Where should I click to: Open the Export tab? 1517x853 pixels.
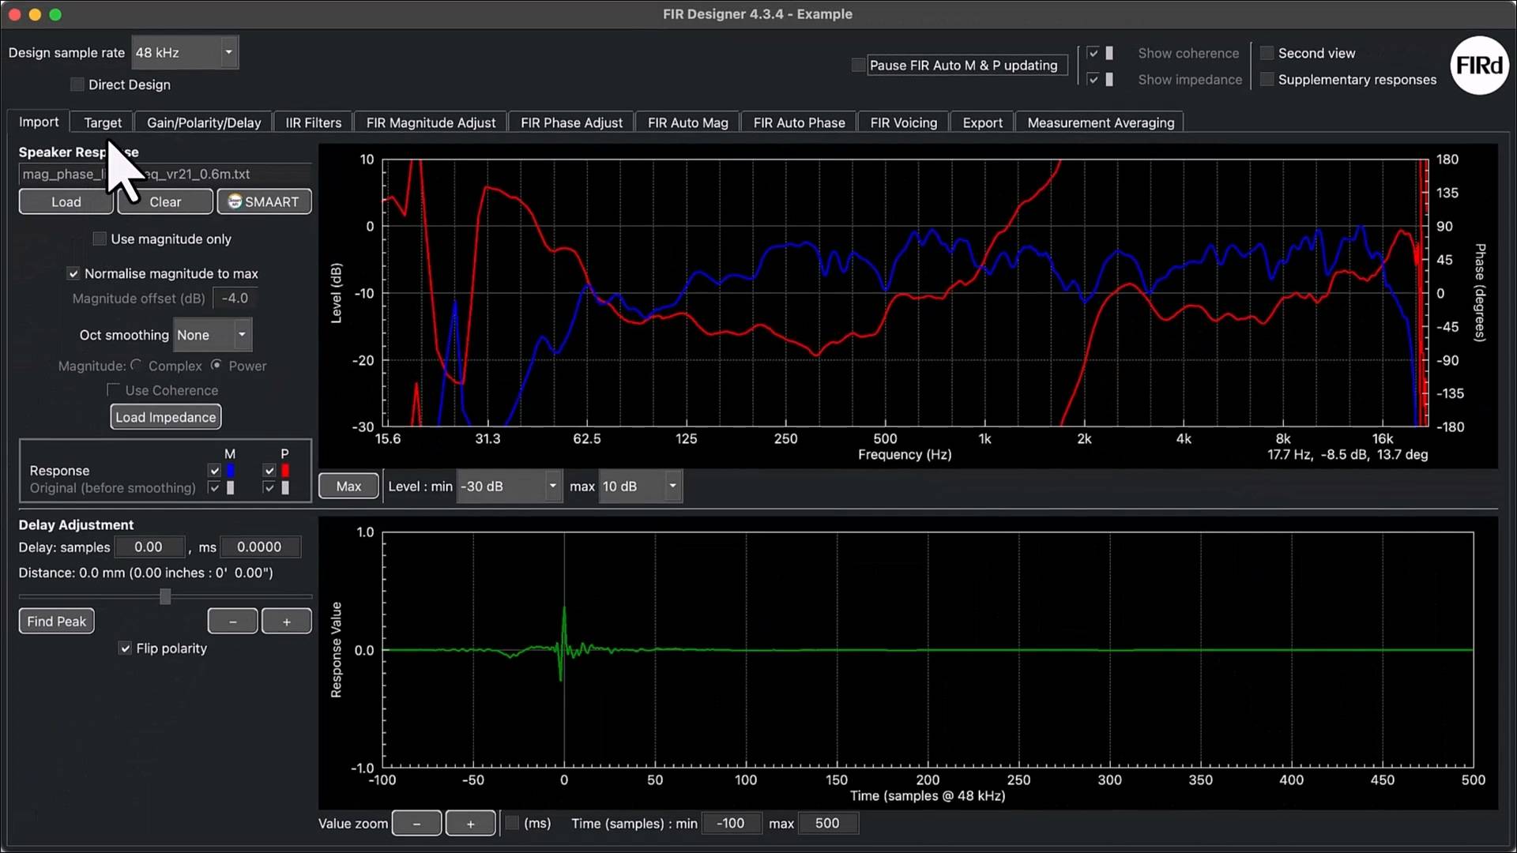coord(982,122)
